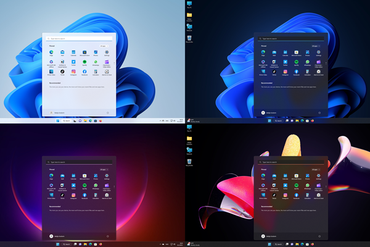This screenshot has height=247, width=370.
Task: Open Microsoft 365 in the dark blue bloom Start menu
Action: 263,62
